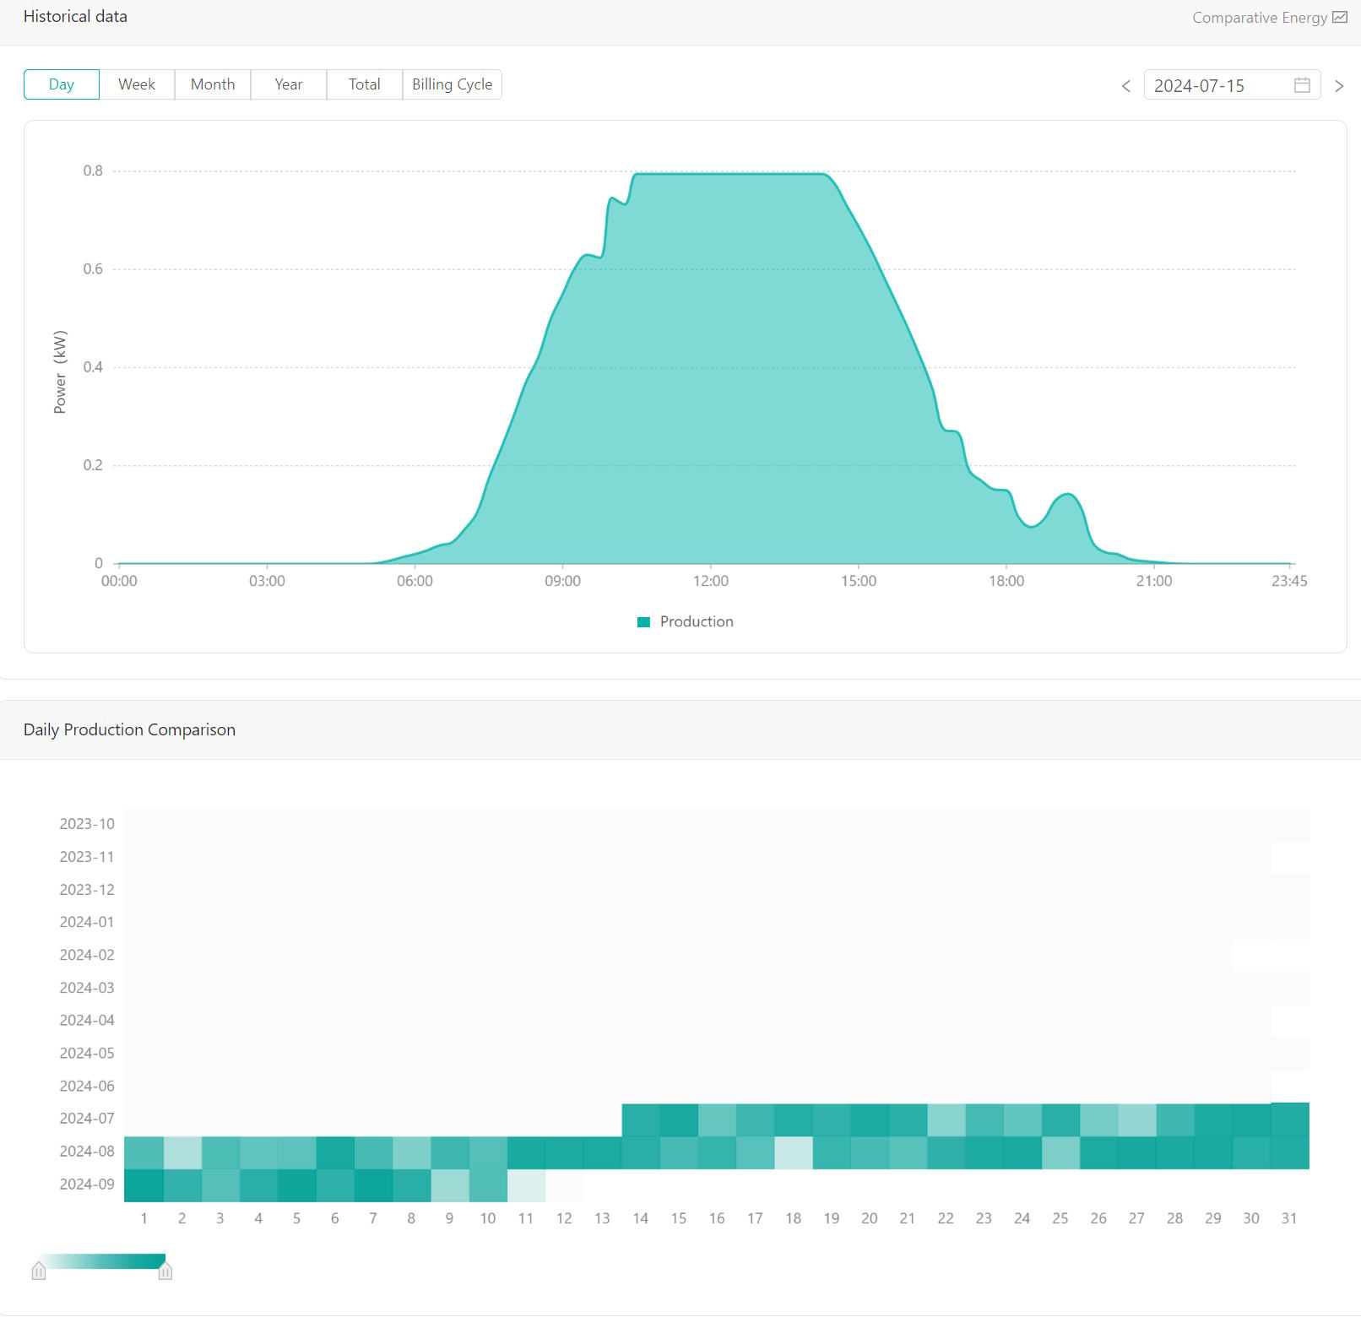Switch to the Billing Cycle tab
The image size is (1361, 1328).
(x=453, y=84)
